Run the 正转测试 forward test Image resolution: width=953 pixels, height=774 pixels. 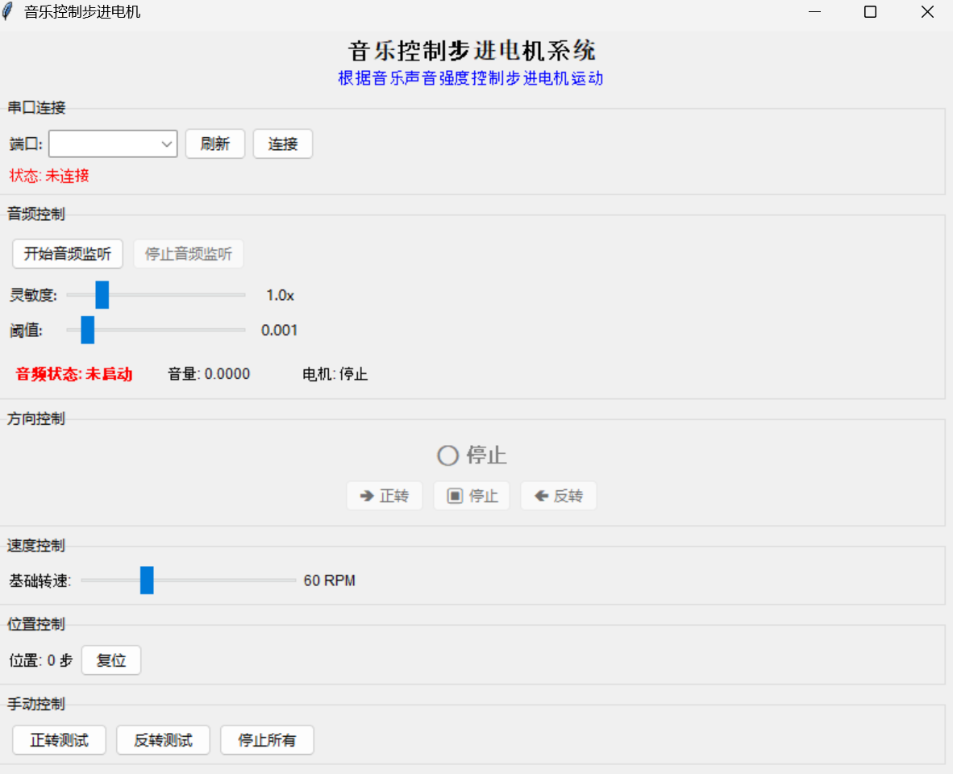tap(59, 739)
